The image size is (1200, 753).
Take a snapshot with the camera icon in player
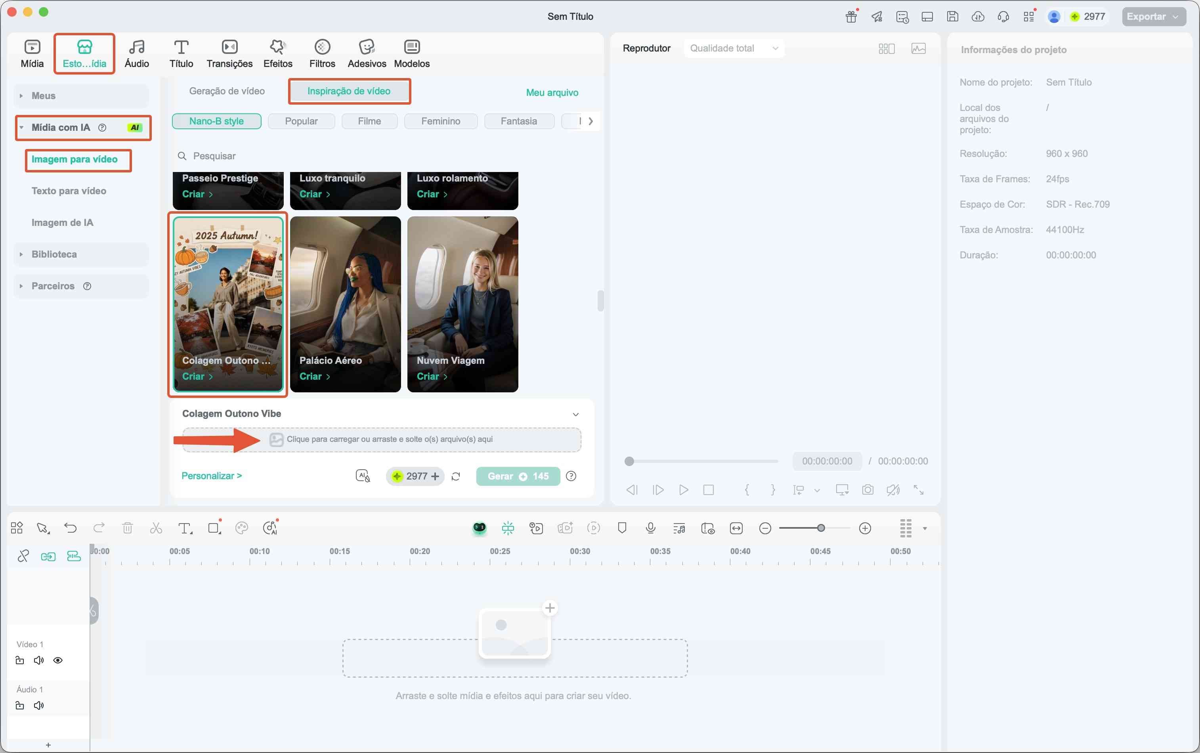868,489
